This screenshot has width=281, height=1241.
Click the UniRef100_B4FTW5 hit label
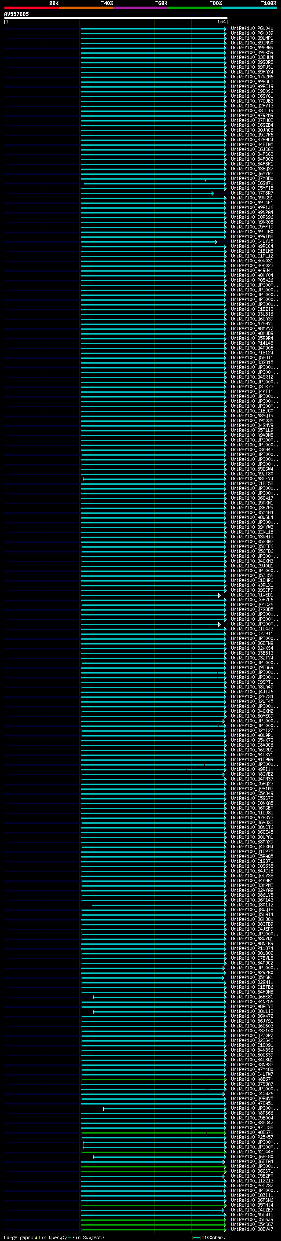click(252, 144)
